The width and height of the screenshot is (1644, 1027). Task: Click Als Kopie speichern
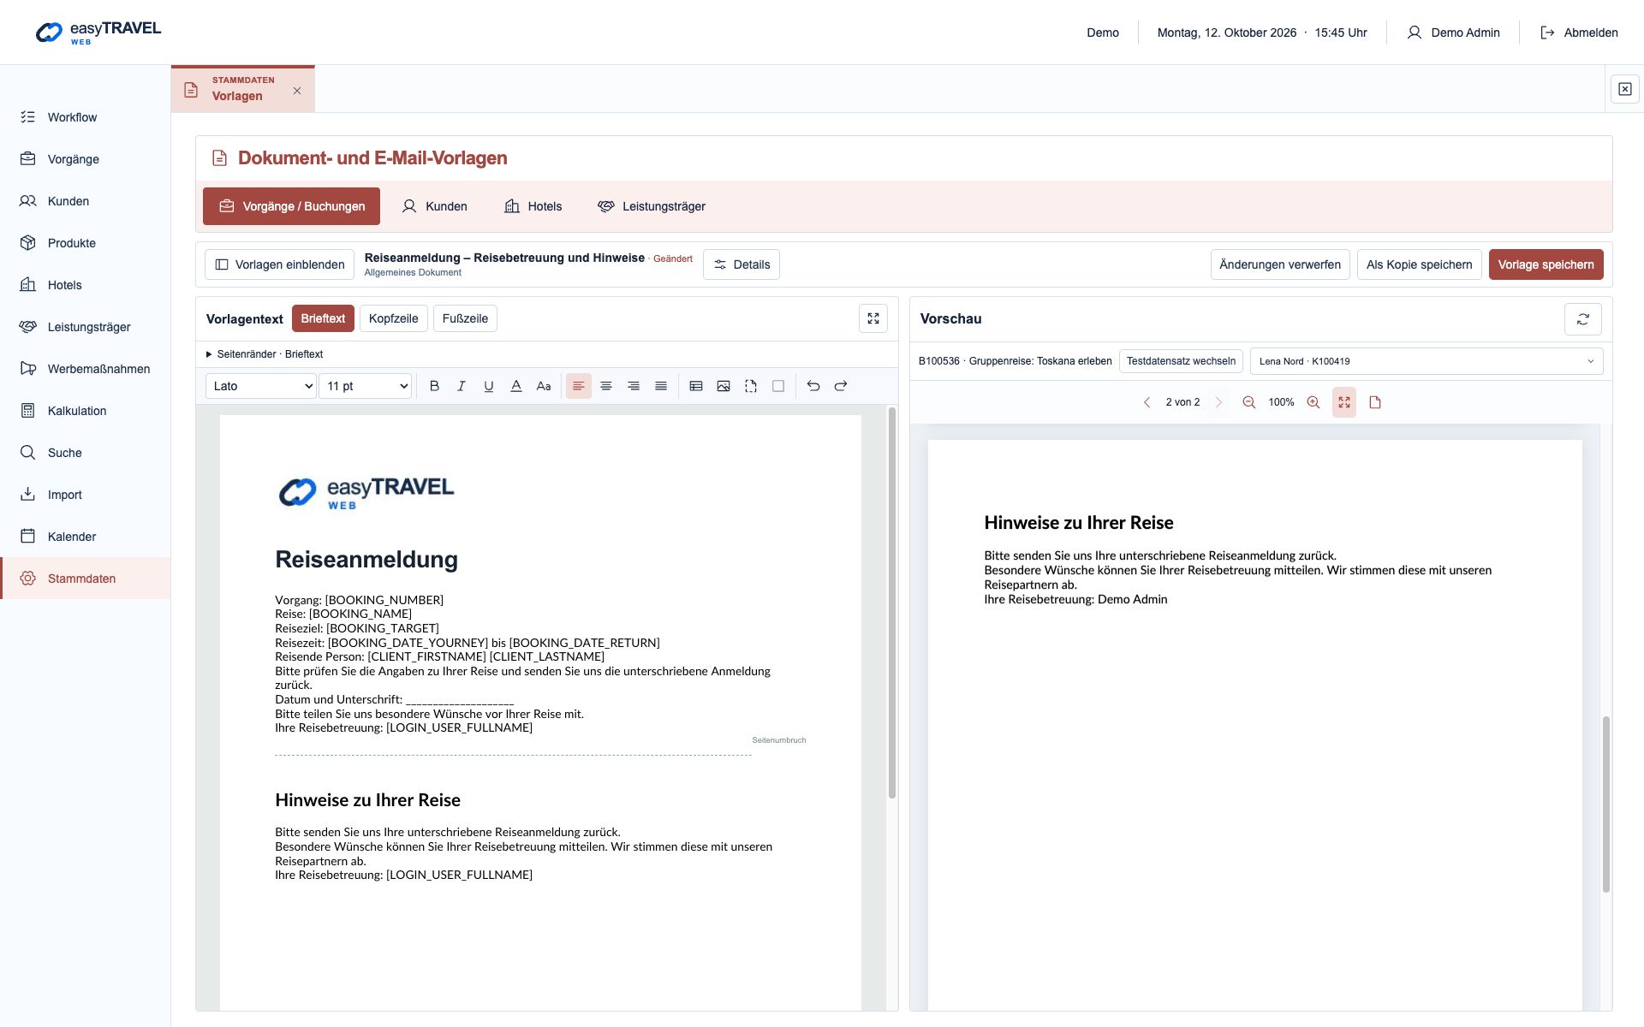[x=1419, y=264]
